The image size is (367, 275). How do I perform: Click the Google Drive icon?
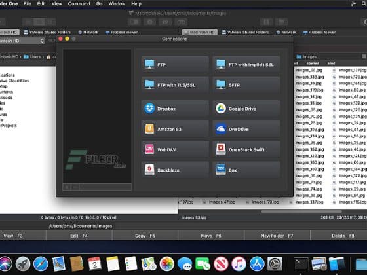tap(221, 109)
